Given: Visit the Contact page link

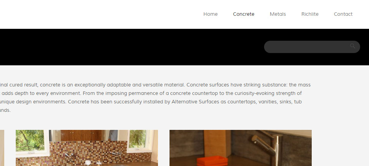Looking at the screenshot, I should 343,14.
